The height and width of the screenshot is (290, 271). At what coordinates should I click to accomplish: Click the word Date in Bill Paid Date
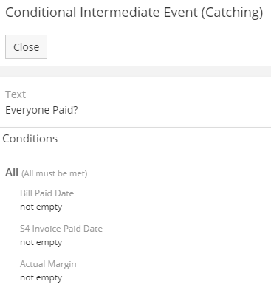[64, 193]
